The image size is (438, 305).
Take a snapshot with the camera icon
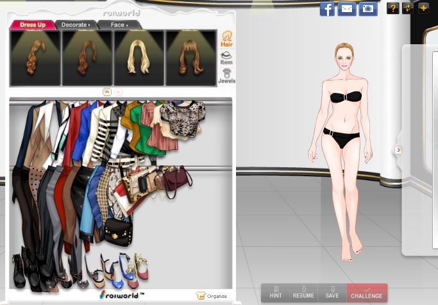pyautogui.click(x=367, y=9)
